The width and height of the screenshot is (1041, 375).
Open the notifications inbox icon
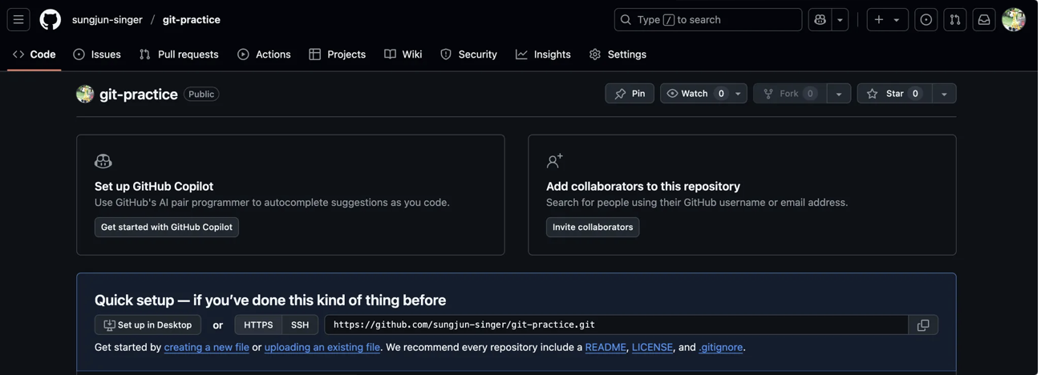984,19
